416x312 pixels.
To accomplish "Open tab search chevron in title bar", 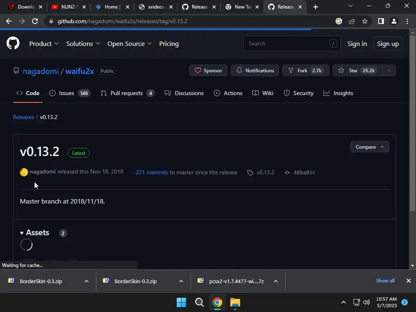I will [351, 6].
